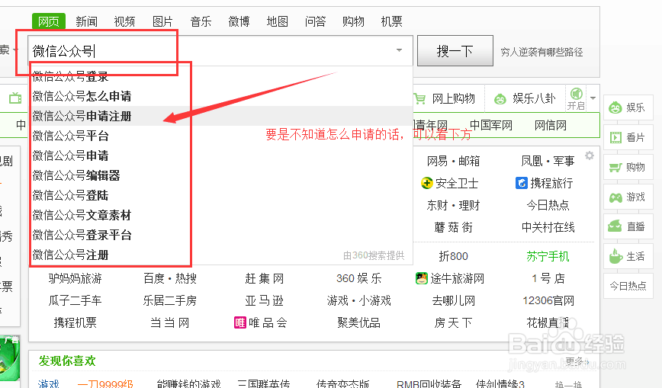Open the 直播 sidebar icon
662x388 pixels.
[x=615, y=226]
